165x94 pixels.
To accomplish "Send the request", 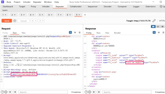I will pyautogui.click(x=7, y=21).
